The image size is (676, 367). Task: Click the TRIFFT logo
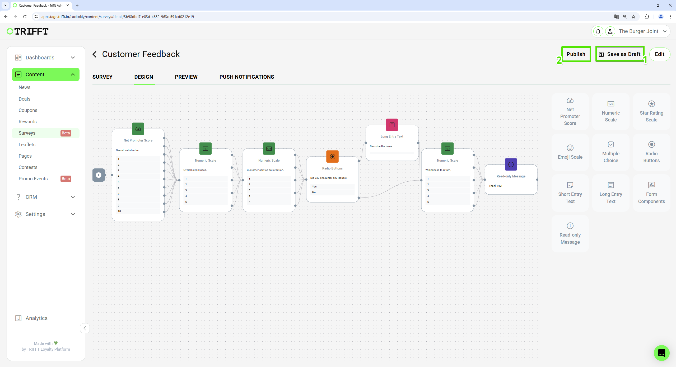27,31
